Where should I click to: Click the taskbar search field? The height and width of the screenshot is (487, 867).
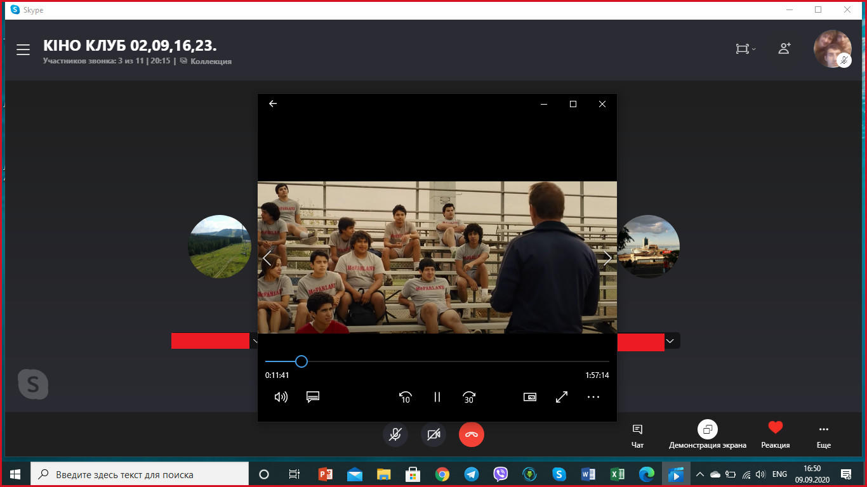pos(140,474)
